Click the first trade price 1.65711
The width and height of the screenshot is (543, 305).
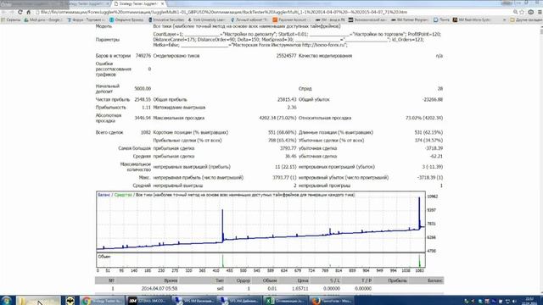pyautogui.click(x=299, y=288)
